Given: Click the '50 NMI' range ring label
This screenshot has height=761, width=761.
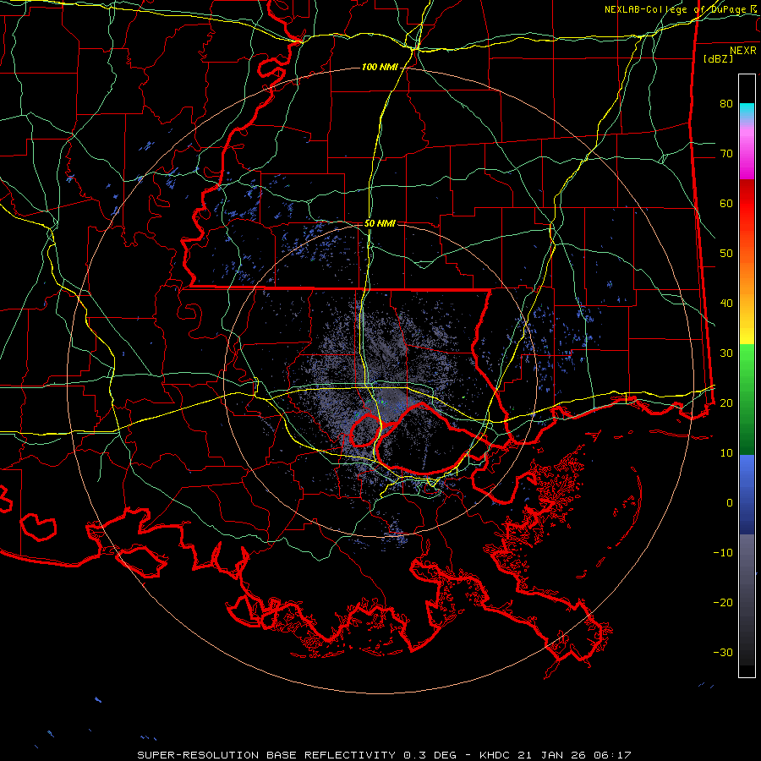Looking at the screenshot, I should pyautogui.click(x=380, y=224).
